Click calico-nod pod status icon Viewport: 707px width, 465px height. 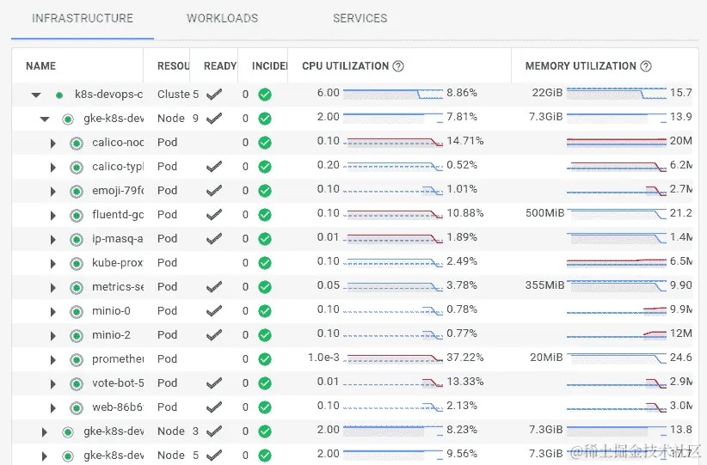point(77,144)
